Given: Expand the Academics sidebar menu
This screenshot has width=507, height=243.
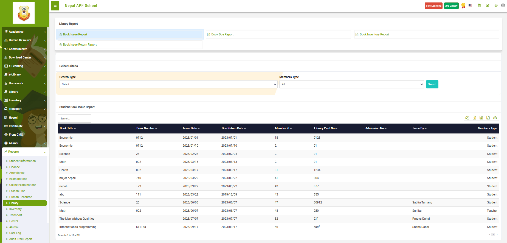Looking at the screenshot, I should click(x=25, y=32).
